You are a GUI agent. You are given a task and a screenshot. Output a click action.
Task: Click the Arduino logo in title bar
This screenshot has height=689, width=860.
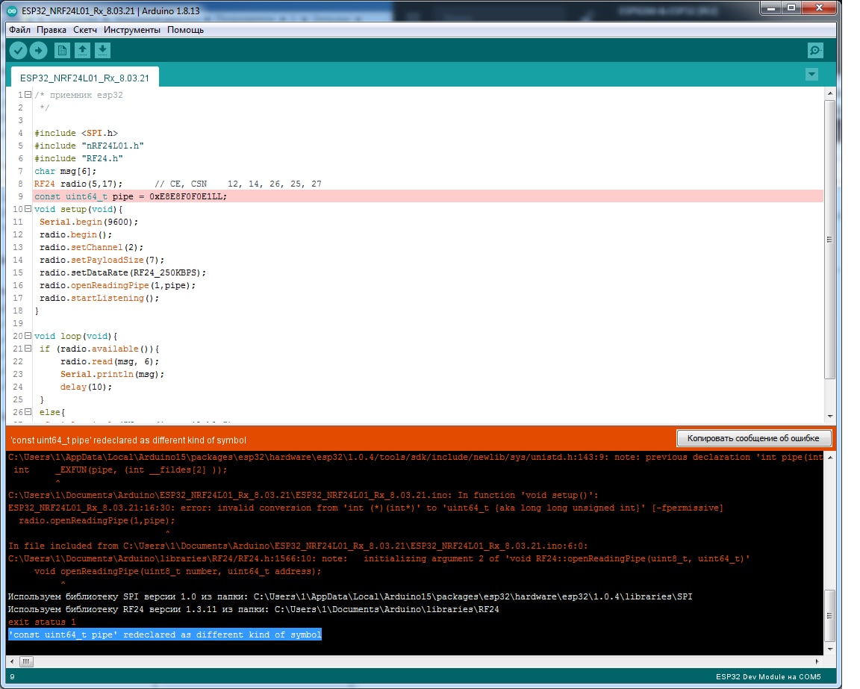tap(12, 10)
